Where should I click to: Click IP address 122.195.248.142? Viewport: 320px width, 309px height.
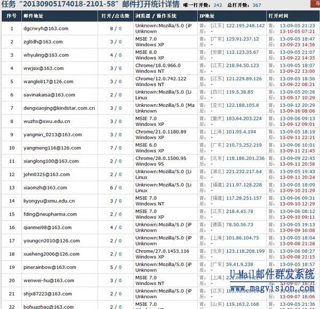point(245,26)
